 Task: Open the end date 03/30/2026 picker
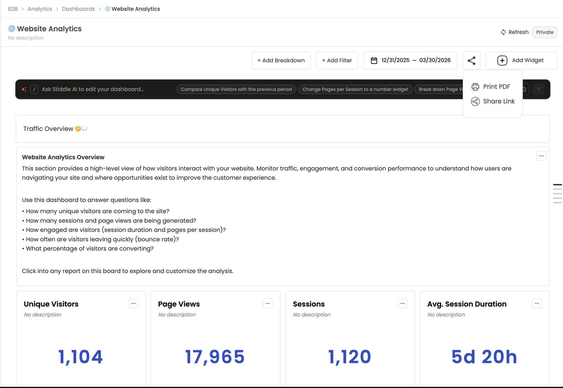pyautogui.click(x=435, y=60)
